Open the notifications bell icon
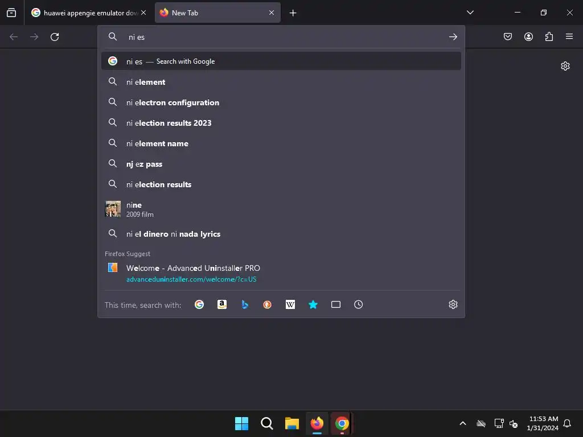The height and width of the screenshot is (437, 583). point(568,423)
